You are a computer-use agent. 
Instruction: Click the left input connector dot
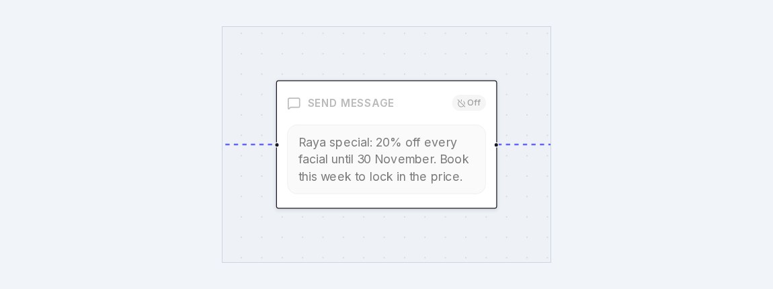(276, 145)
